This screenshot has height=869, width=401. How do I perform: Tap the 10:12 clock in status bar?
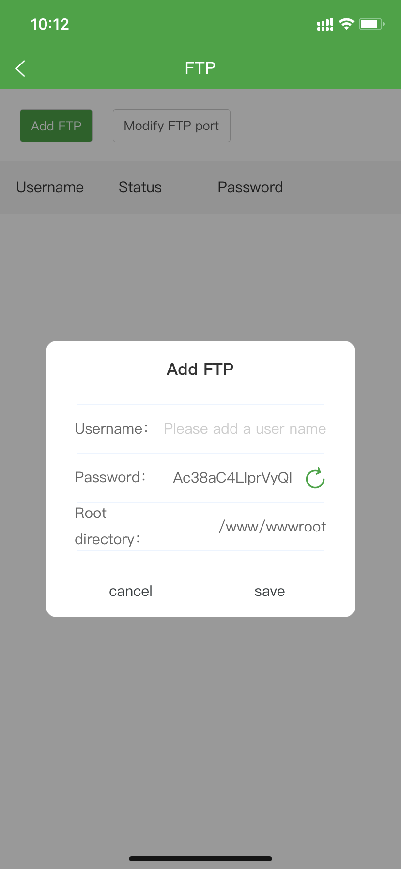(50, 24)
